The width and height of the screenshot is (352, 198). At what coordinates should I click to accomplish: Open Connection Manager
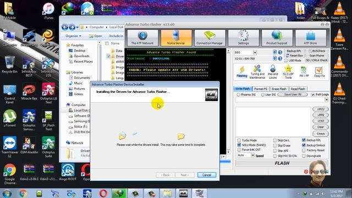(x=210, y=38)
